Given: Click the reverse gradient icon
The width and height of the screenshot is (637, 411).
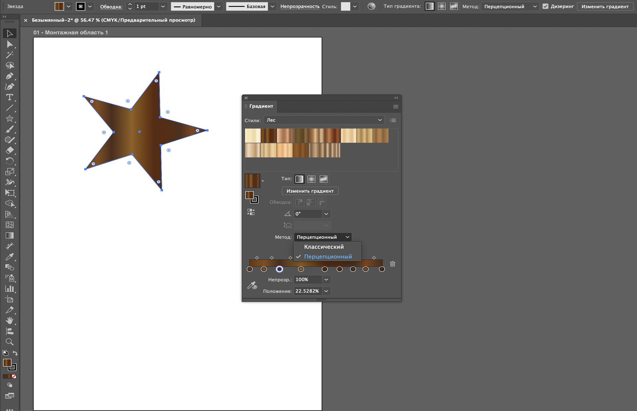Looking at the screenshot, I should click(251, 212).
